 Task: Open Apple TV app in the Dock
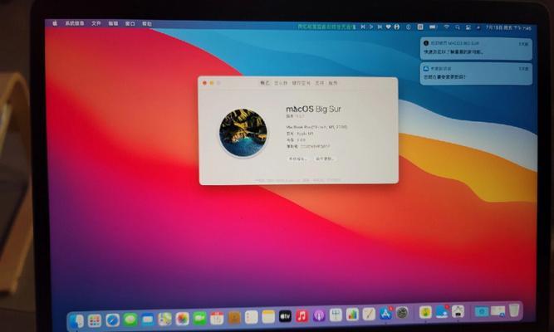click(x=285, y=316)
